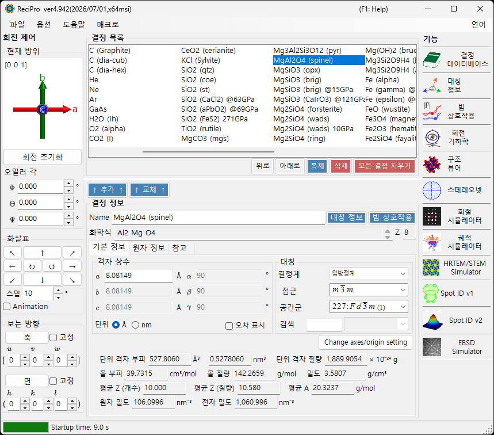
Task: Open the Crystal Database book icon
Action: 432,60
